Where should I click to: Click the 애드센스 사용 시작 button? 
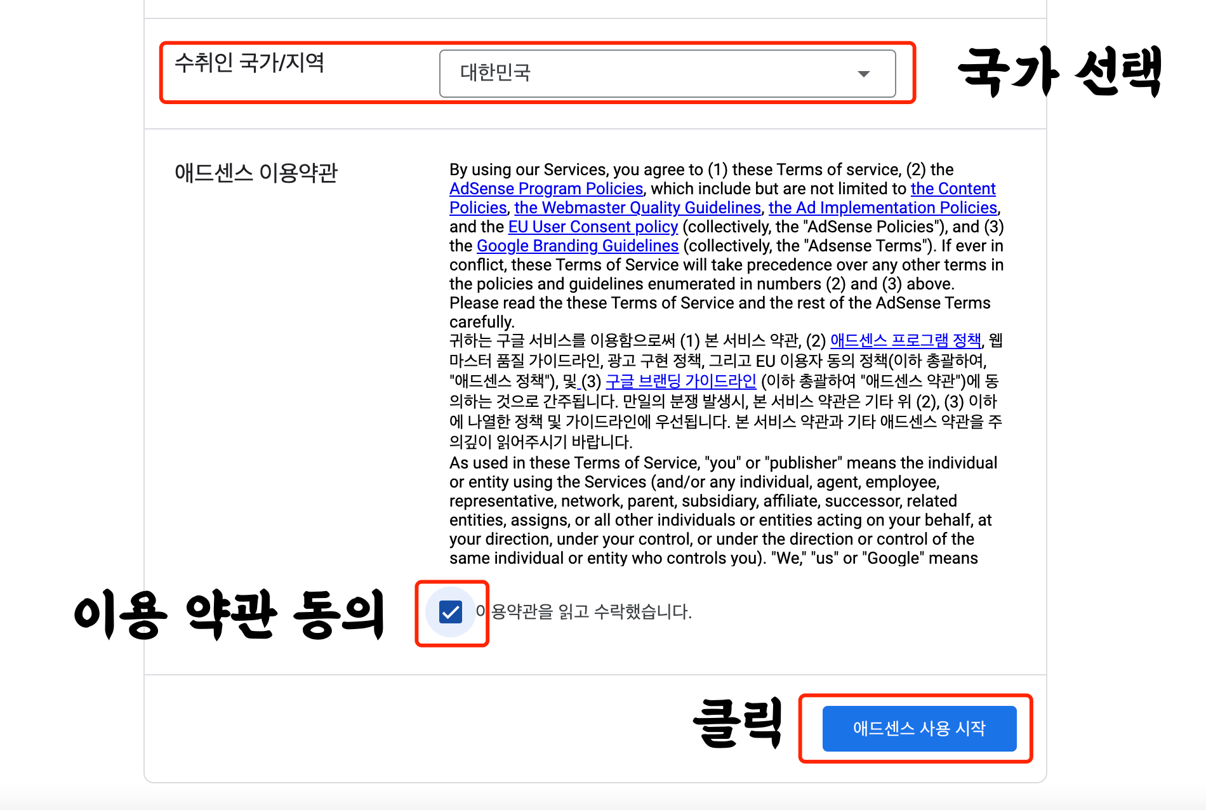tap(919, 728)
